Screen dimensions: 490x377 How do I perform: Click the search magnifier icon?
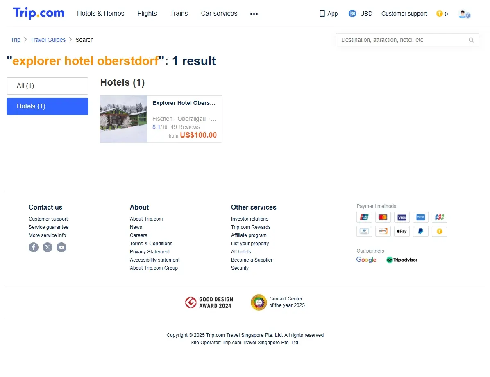click(x=471, y=40)
